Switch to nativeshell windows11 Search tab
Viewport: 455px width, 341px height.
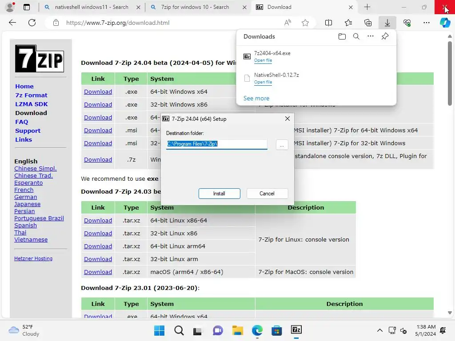92,7
